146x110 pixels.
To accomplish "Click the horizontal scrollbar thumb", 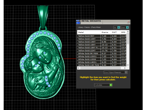I will click(x=100, y=68).
